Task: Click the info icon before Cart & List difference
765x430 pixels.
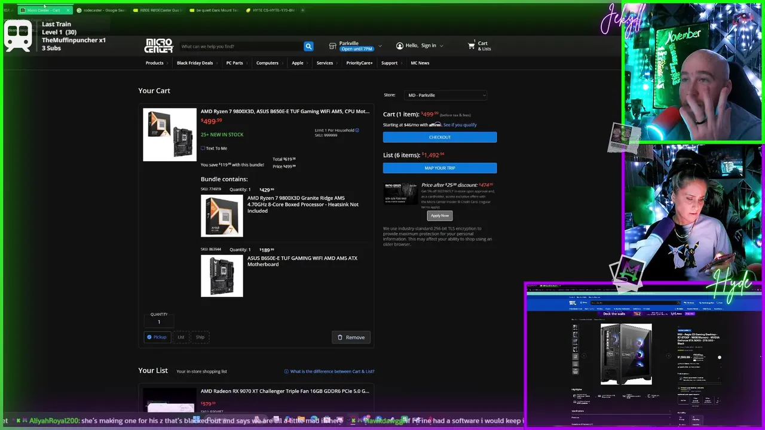Action: [286, 371]
